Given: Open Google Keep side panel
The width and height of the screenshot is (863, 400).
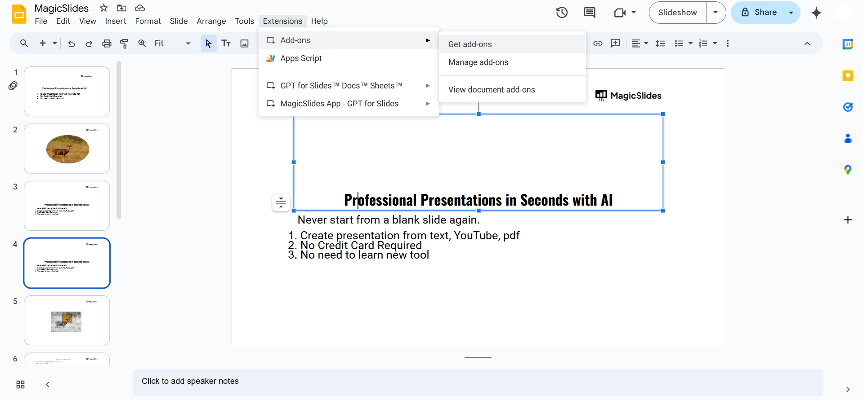Looking at the screenshot, I should tap(848, 75).
